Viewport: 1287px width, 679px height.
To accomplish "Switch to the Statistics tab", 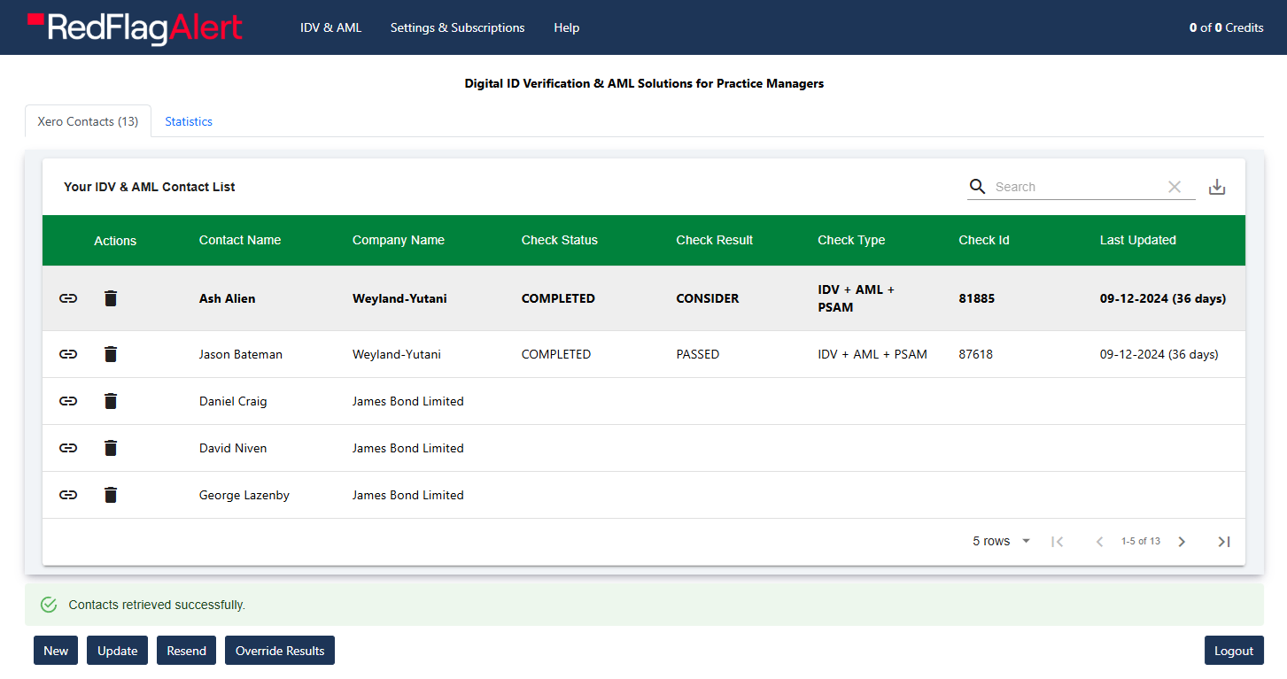I will 189,121.
